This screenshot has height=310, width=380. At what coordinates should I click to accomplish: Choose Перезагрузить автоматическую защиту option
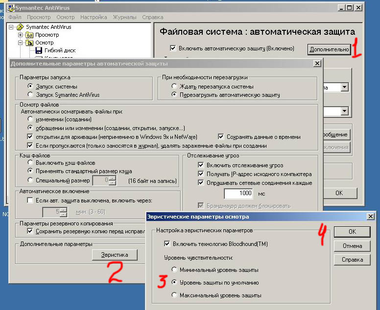[174, 94]
